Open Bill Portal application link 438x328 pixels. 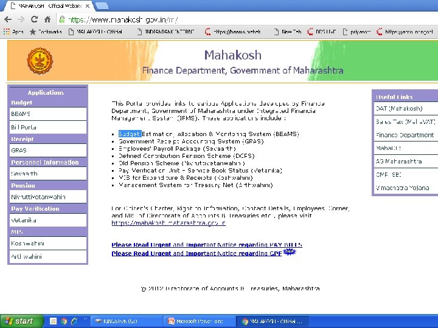pos(48,127)
